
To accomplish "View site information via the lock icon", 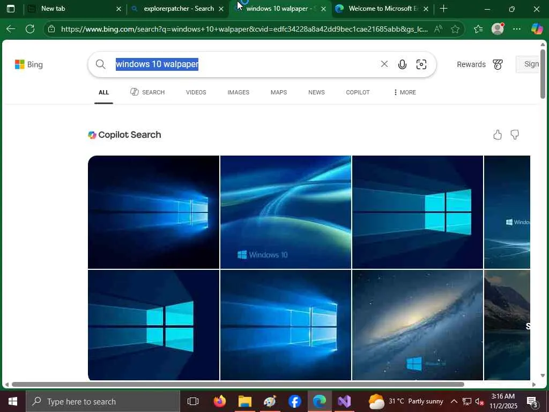I will (x=51, y=29).
